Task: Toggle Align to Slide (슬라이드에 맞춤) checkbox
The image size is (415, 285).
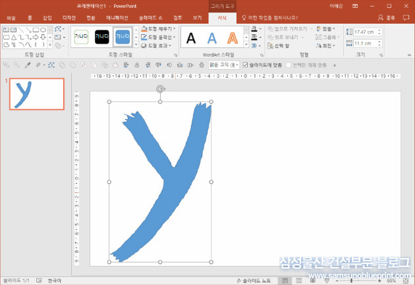Action: (245, 65)
